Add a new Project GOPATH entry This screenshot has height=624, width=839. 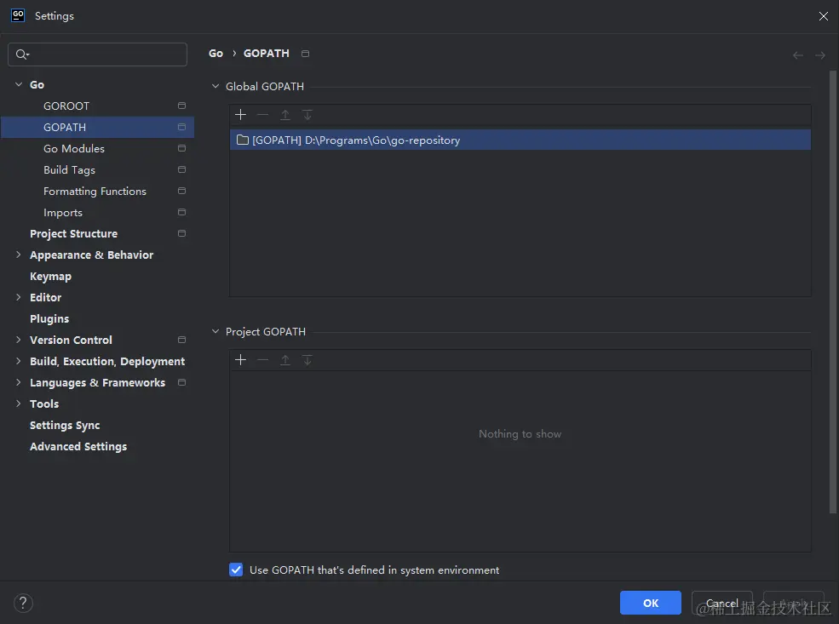pos(241,360)
